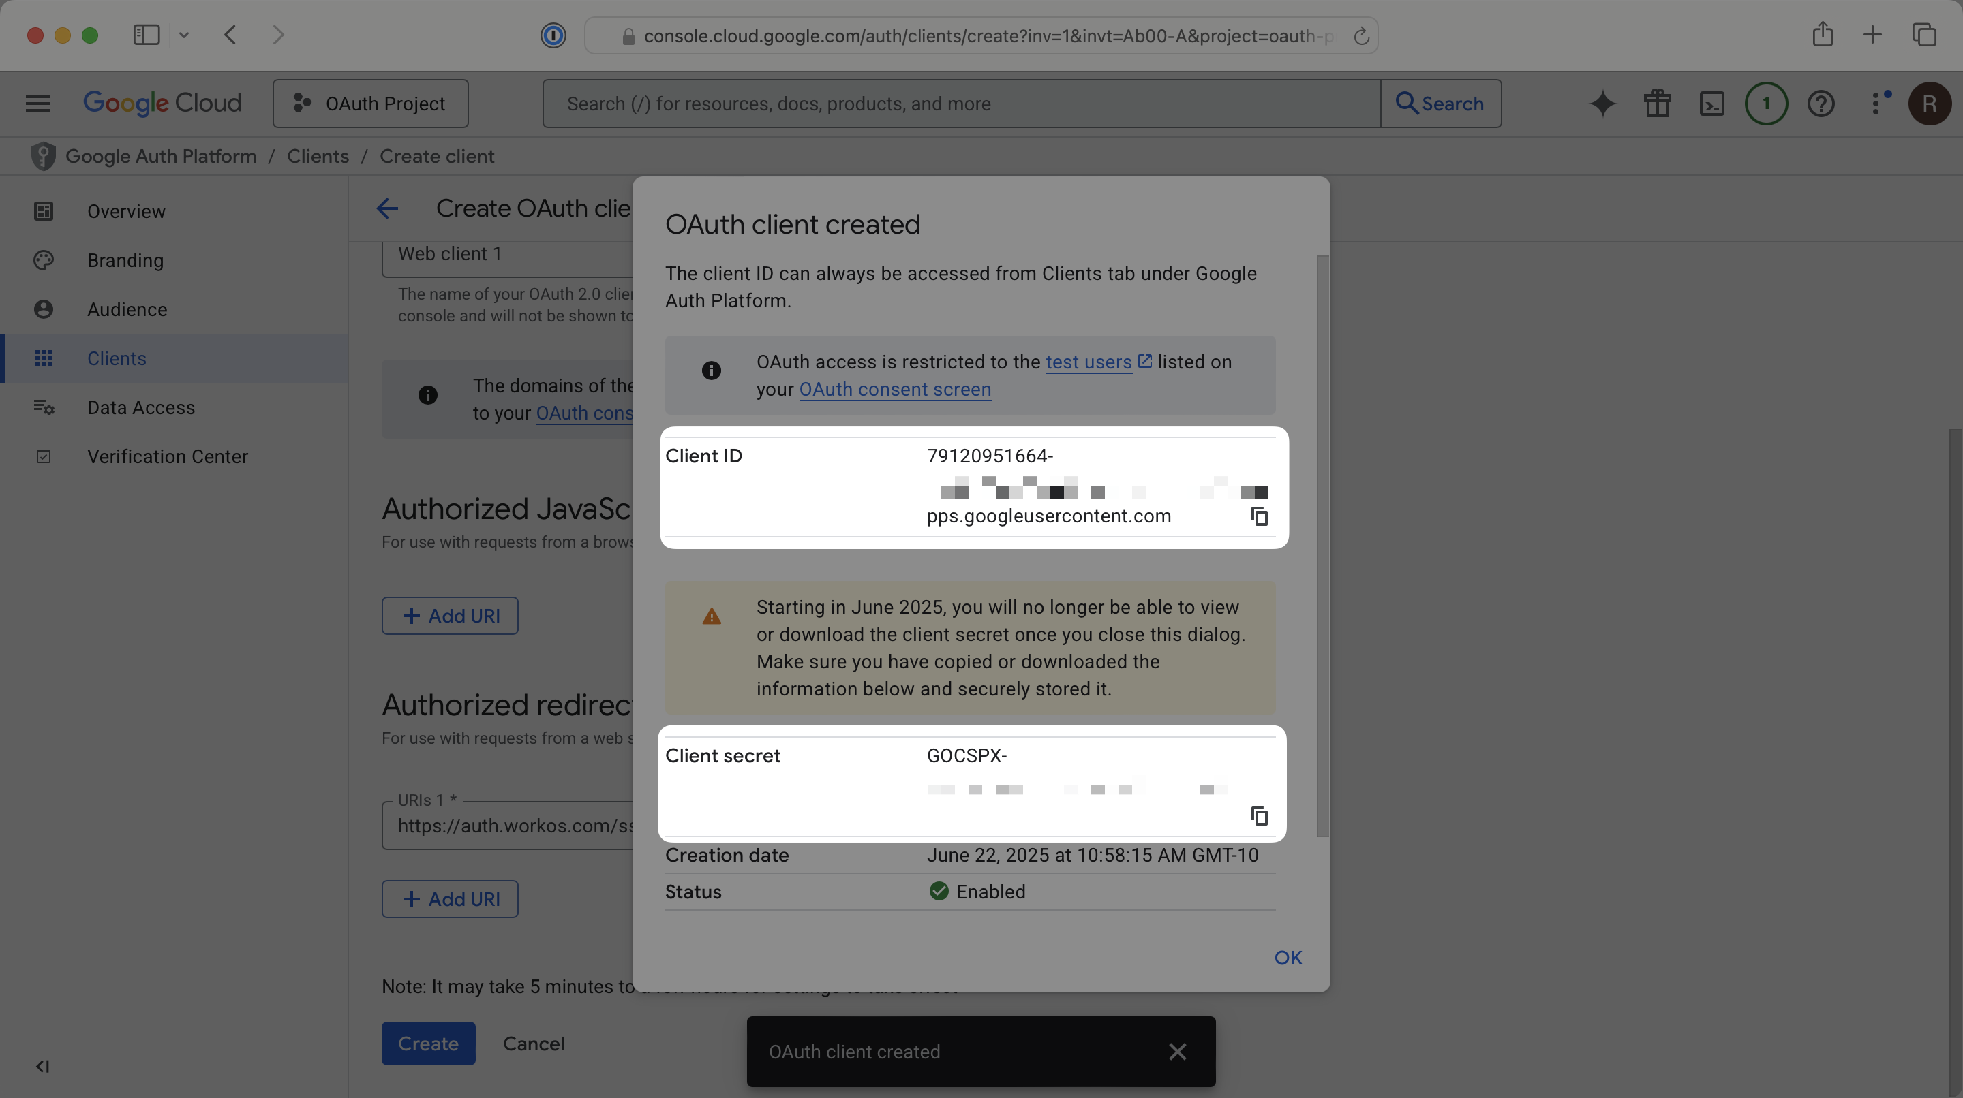Close the OAuth client created toast
Viewport: 1963px width, 1098px height.
1177,1052
